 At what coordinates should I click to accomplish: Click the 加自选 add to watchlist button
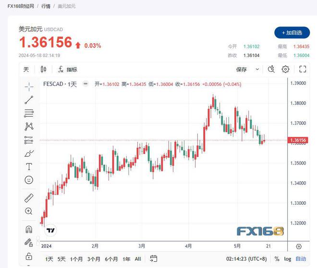point(292,33)
